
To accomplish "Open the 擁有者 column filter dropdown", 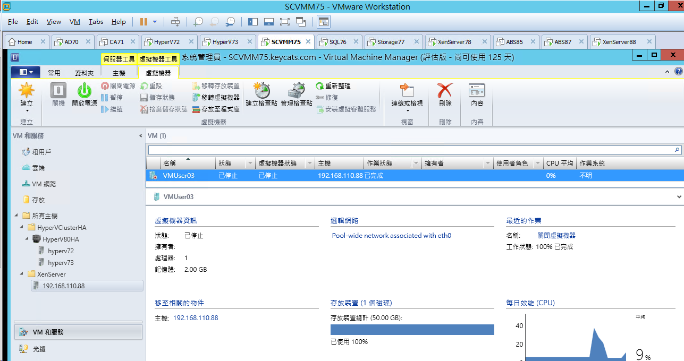I will point(488,164).
